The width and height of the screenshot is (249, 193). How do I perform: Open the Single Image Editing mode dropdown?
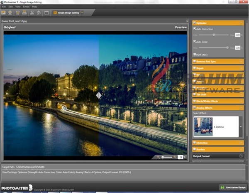tap(82, 13)
